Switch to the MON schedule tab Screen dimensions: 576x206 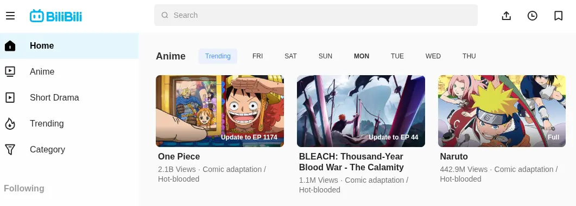coord(362,56)
